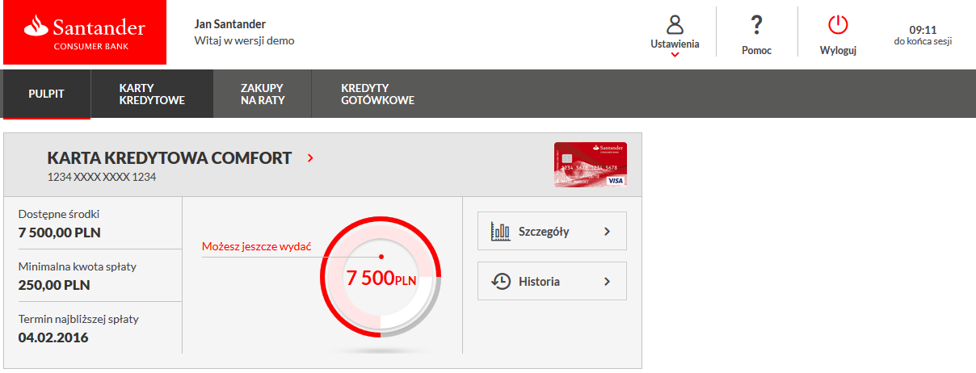The height and width of the screenshot is (373, 976).
Task: Click the chevron in Szczegóły button
Action: click(607, 232)
